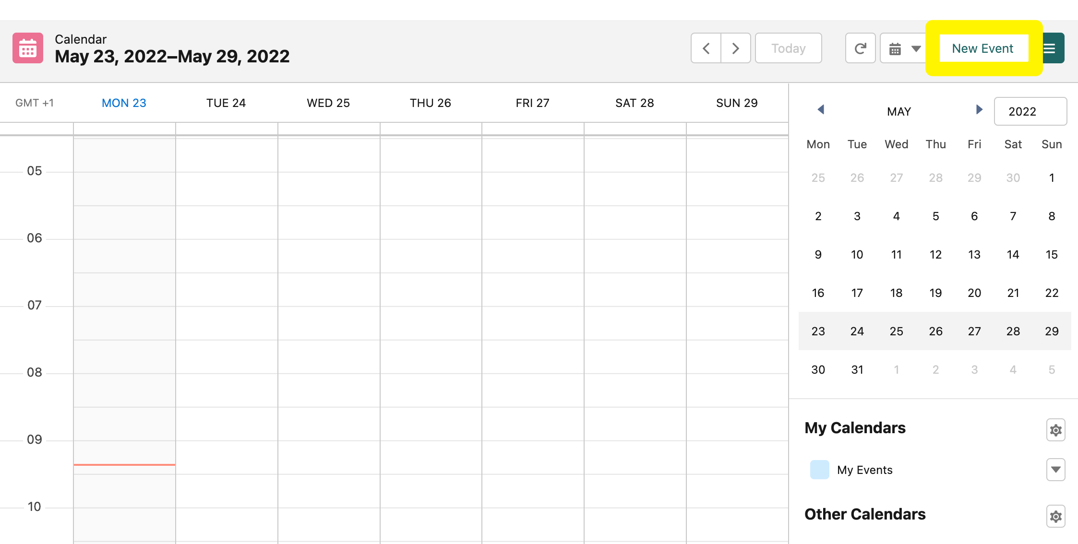Click the New Event button
1078x544 pixels.
point(983,48)
